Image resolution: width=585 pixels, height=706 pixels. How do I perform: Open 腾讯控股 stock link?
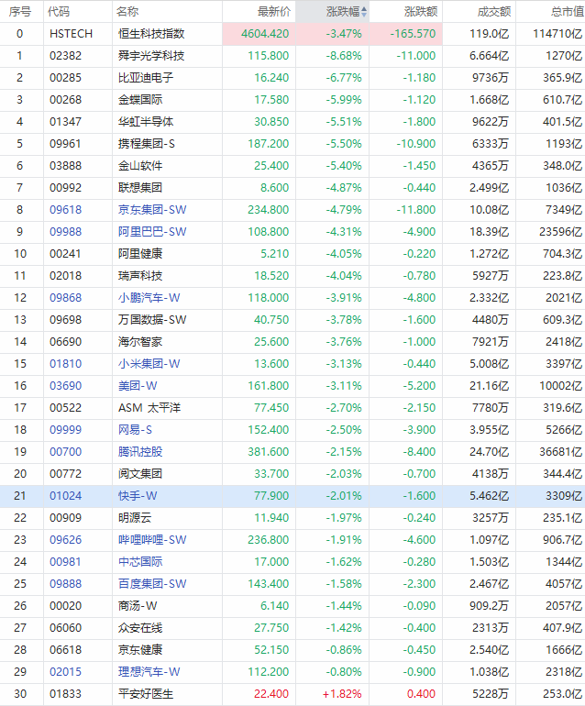coord(140,452)
